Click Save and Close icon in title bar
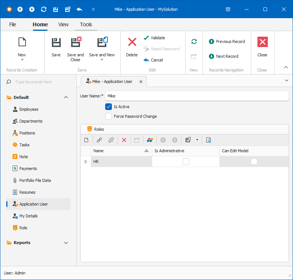This screenshot has height=280, width=293. [x=68, y=9]
